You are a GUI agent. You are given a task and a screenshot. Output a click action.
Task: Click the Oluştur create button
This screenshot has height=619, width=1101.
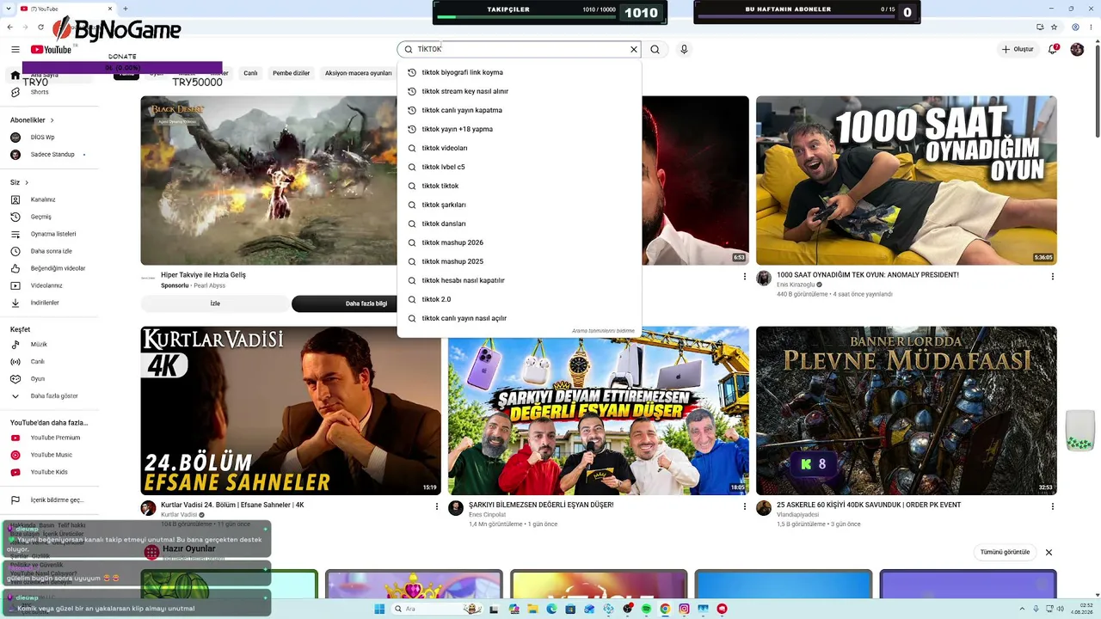click(1018, 50)
